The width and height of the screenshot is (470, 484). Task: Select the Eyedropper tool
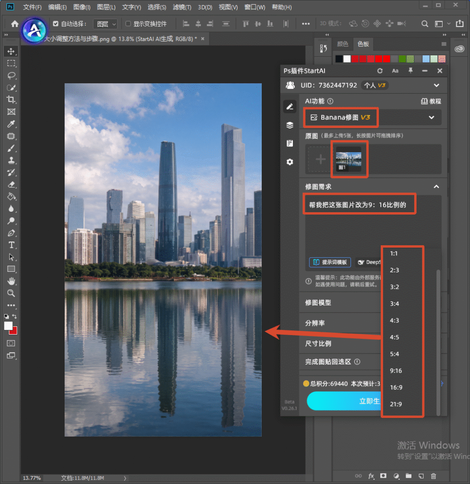coord(11,124)
